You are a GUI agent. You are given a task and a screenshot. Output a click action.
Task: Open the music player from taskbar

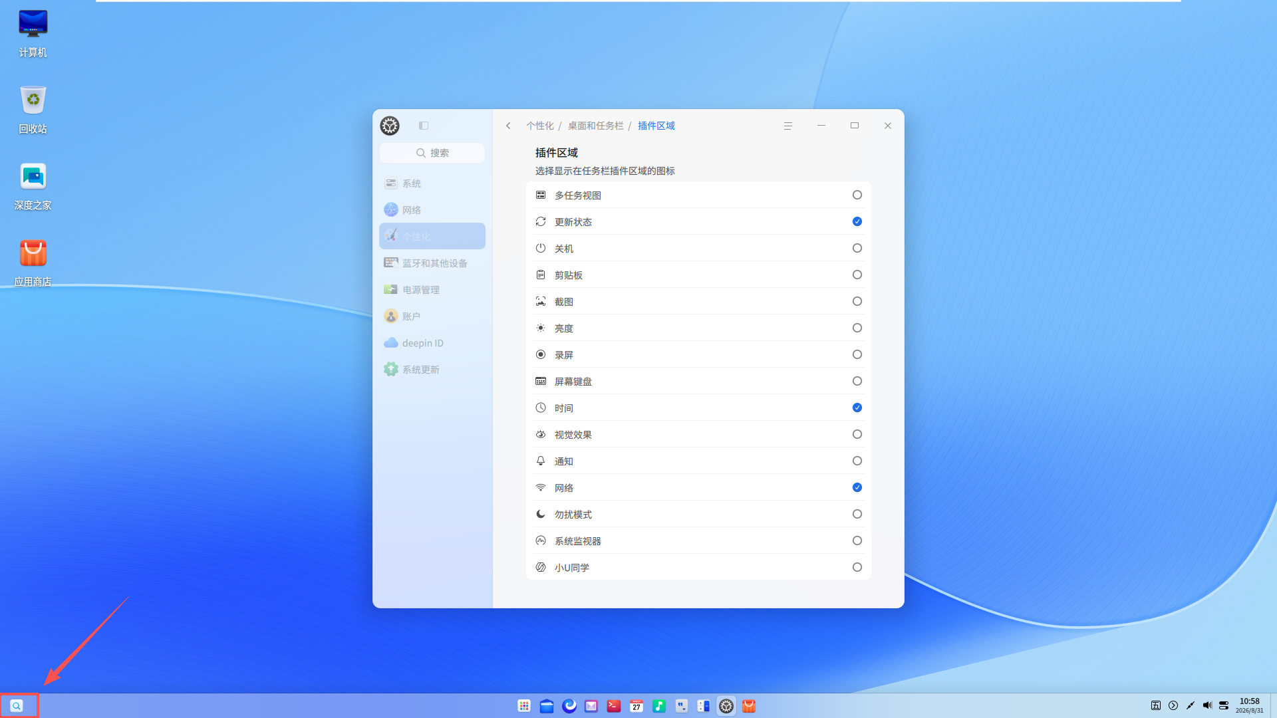coord(659,706)
